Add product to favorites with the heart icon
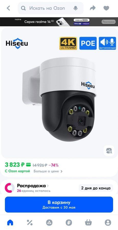 [106, 8]
